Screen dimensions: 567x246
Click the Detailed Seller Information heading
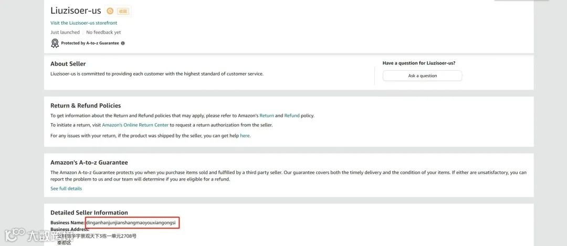[89, 213]
